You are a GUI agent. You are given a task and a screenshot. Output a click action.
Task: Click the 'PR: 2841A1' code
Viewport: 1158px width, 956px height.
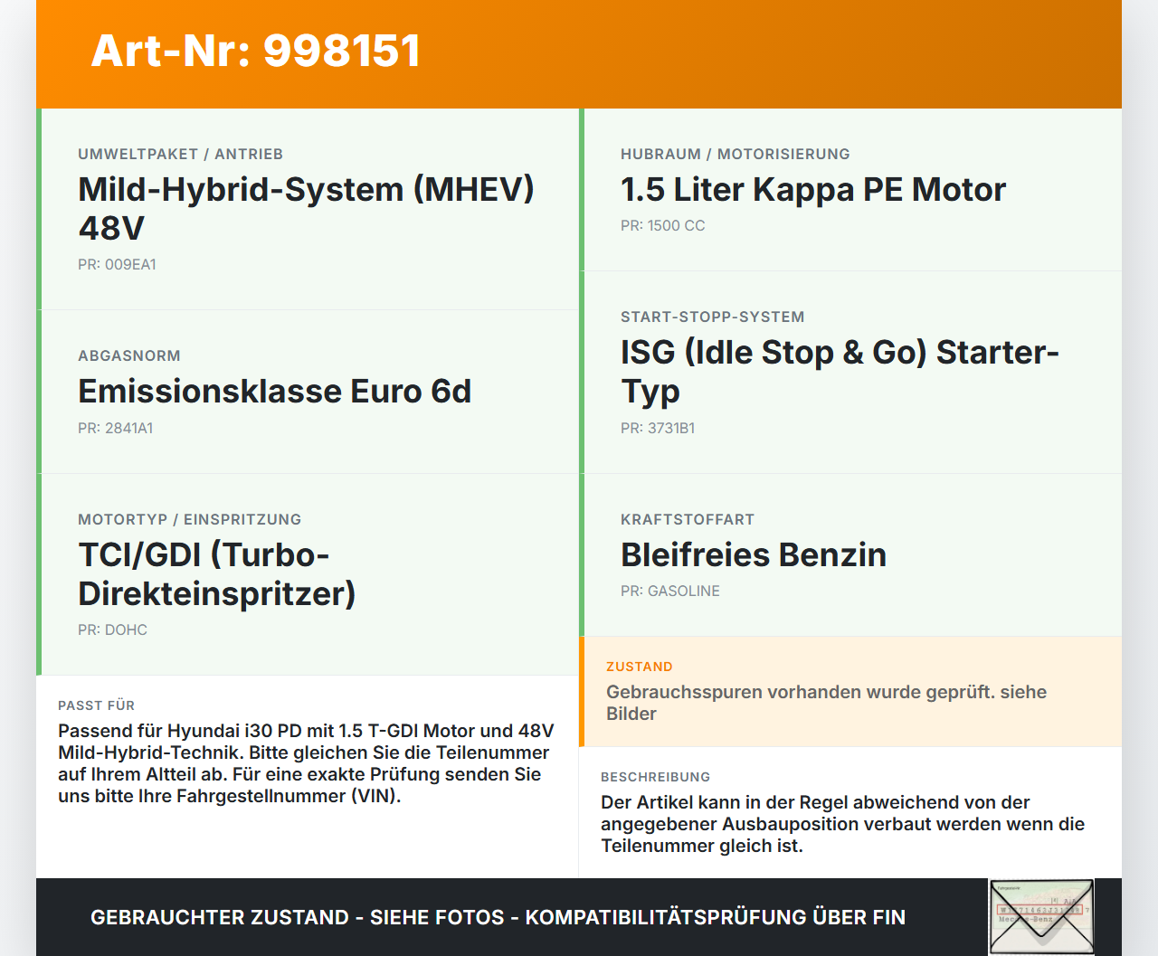pyautogui.click(x=115, y=428)
